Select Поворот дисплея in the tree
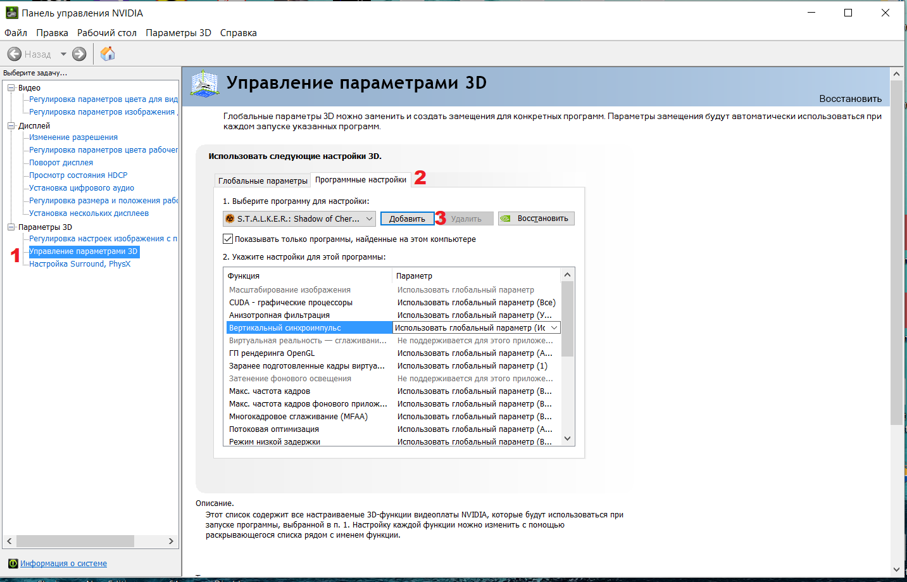 coord(61,163)
